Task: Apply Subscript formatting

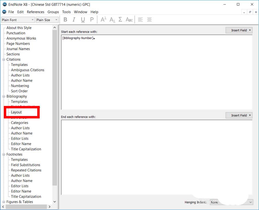Action: 112,20
